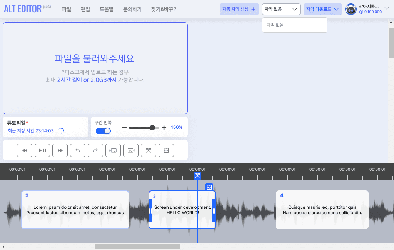
Task: Adjust the playback speed slider at 150%
Action: [x=153, y=127]
